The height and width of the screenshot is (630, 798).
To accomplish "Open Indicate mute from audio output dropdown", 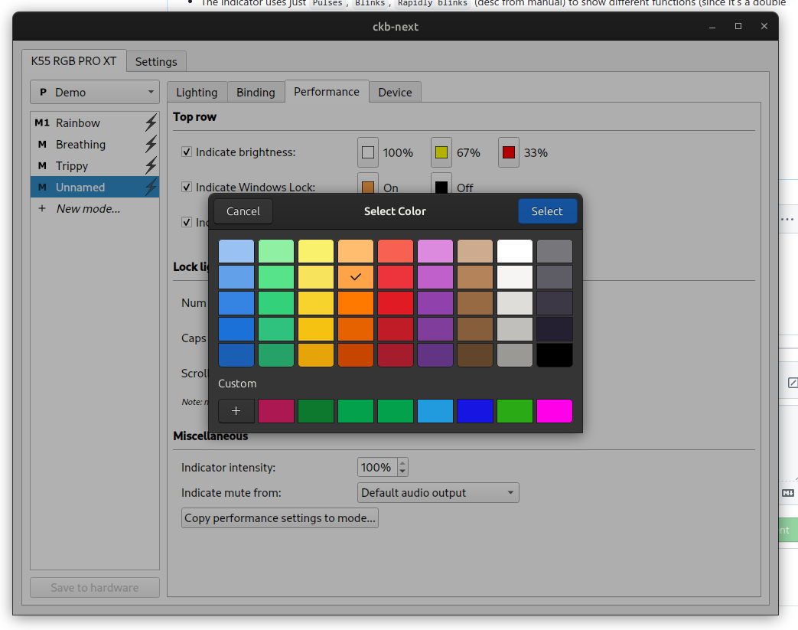I will coord(438,492).
